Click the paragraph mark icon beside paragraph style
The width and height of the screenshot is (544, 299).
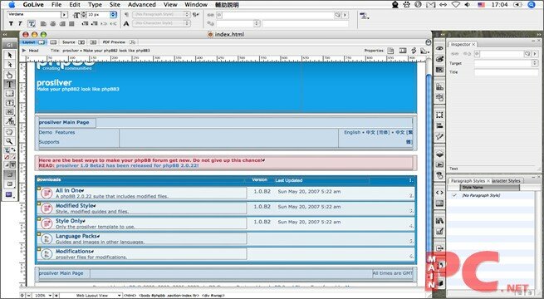126,15
